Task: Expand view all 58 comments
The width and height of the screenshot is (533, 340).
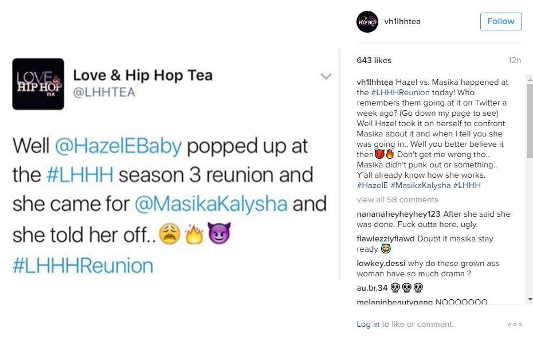Action: (397, 200)
